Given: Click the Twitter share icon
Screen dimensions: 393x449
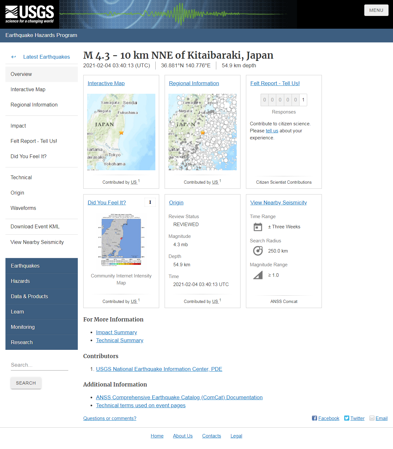Looking at the screenshot, I should (x=346, y=418).
